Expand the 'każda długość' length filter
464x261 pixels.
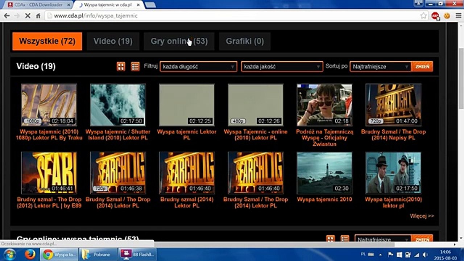click(x=199, y=67)
